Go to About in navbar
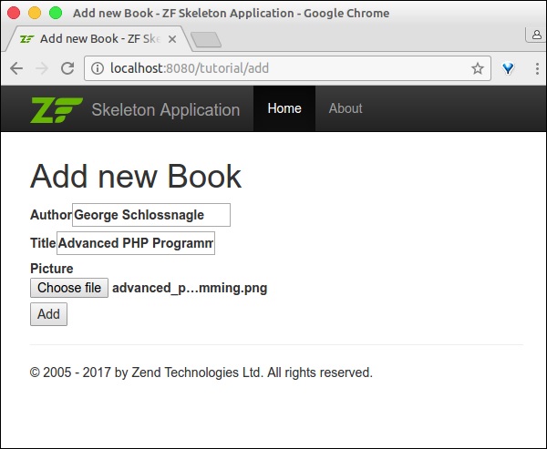 pos(346,108)
